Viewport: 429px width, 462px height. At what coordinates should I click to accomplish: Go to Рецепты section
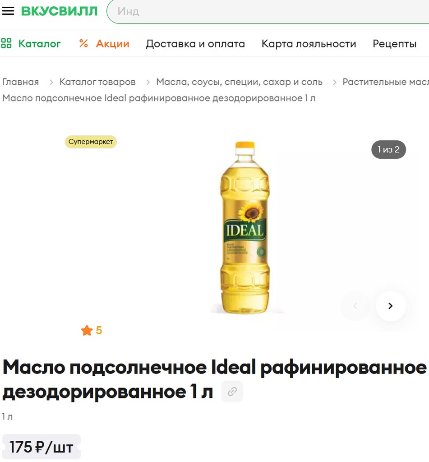[x=394, y=44]
